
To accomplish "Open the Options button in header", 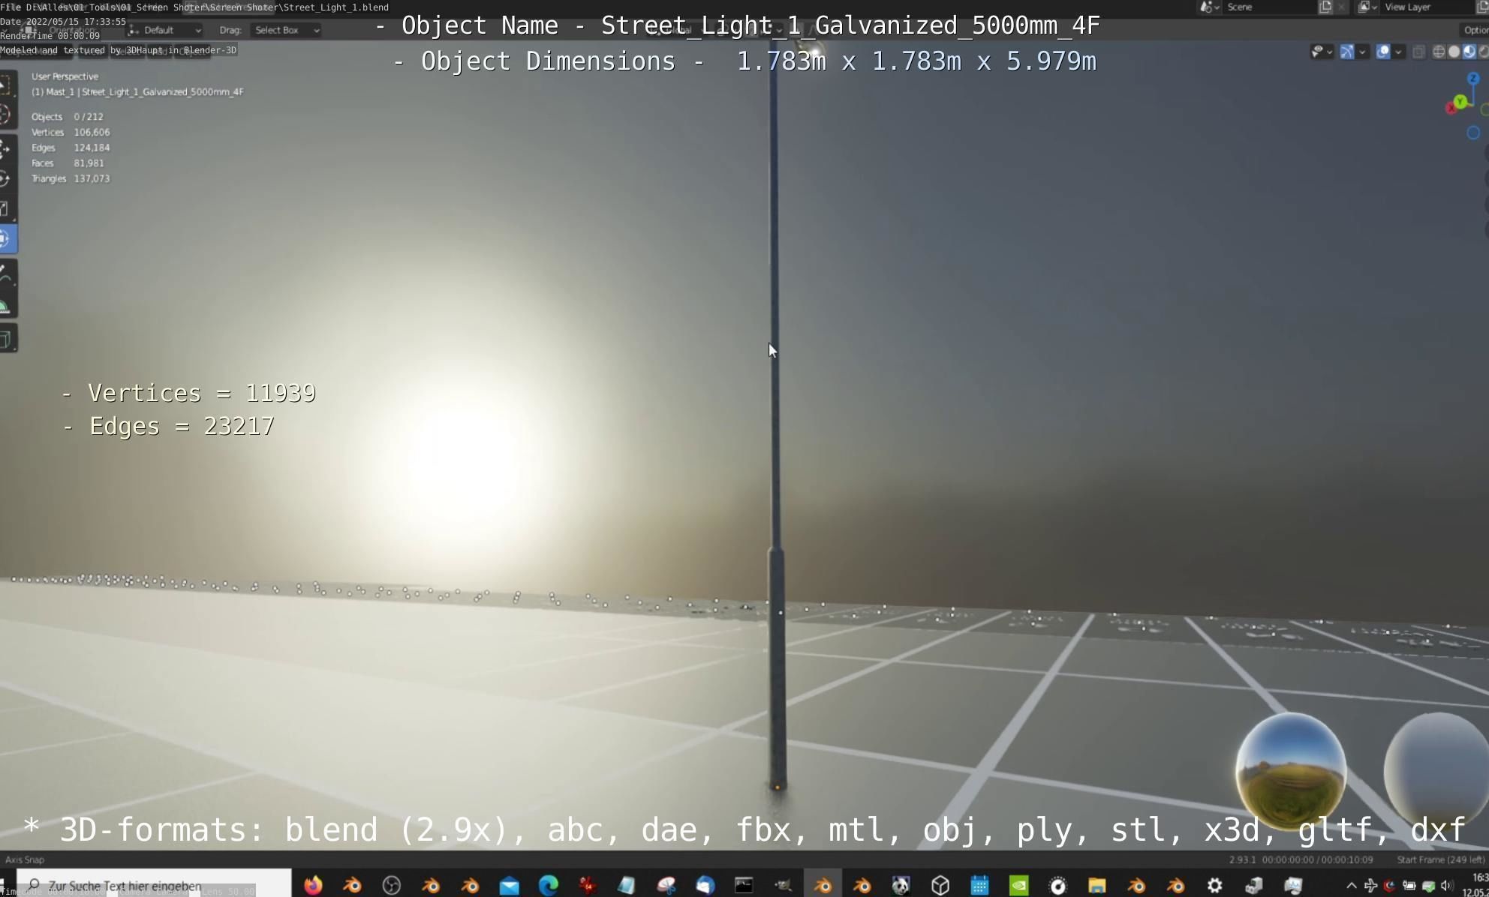I will pyautogui.click(x=1475, y=30).
